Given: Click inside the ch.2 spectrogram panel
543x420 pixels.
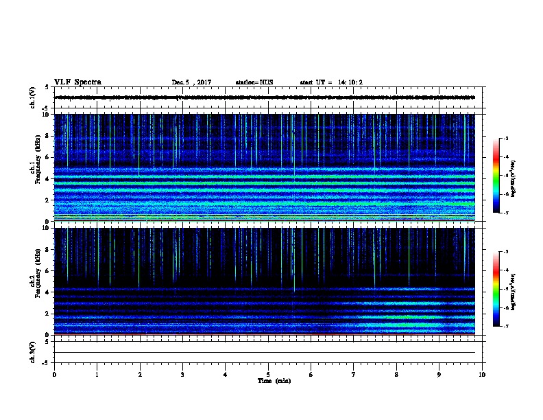Looking at the screenshot, I should click(x=265, y=281).
